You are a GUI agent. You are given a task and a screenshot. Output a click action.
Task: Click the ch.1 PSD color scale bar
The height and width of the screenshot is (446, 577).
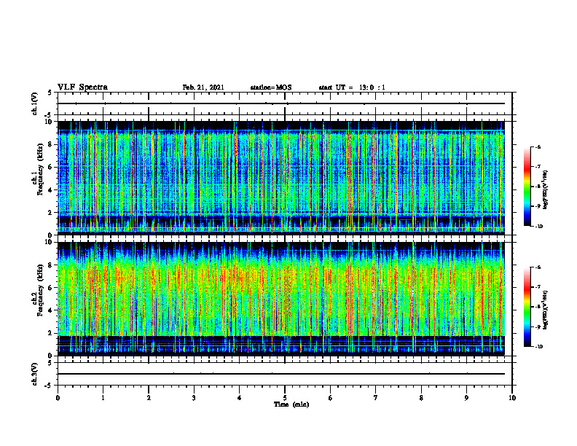[x=527, y=187]
